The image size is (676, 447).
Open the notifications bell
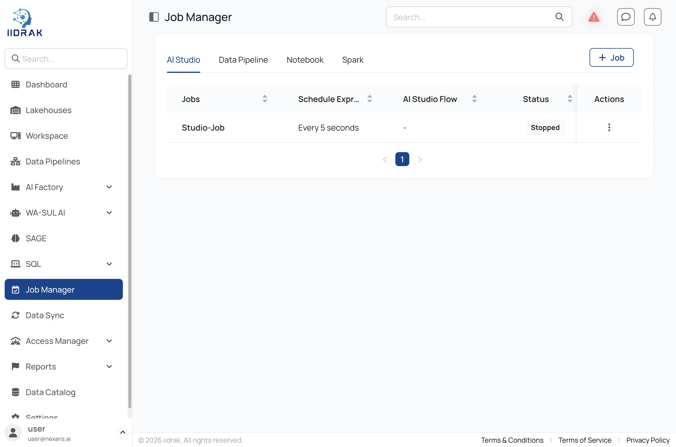tap(652, 17)
